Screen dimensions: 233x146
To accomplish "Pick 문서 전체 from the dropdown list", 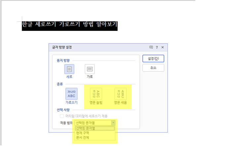I will [95, 137].
